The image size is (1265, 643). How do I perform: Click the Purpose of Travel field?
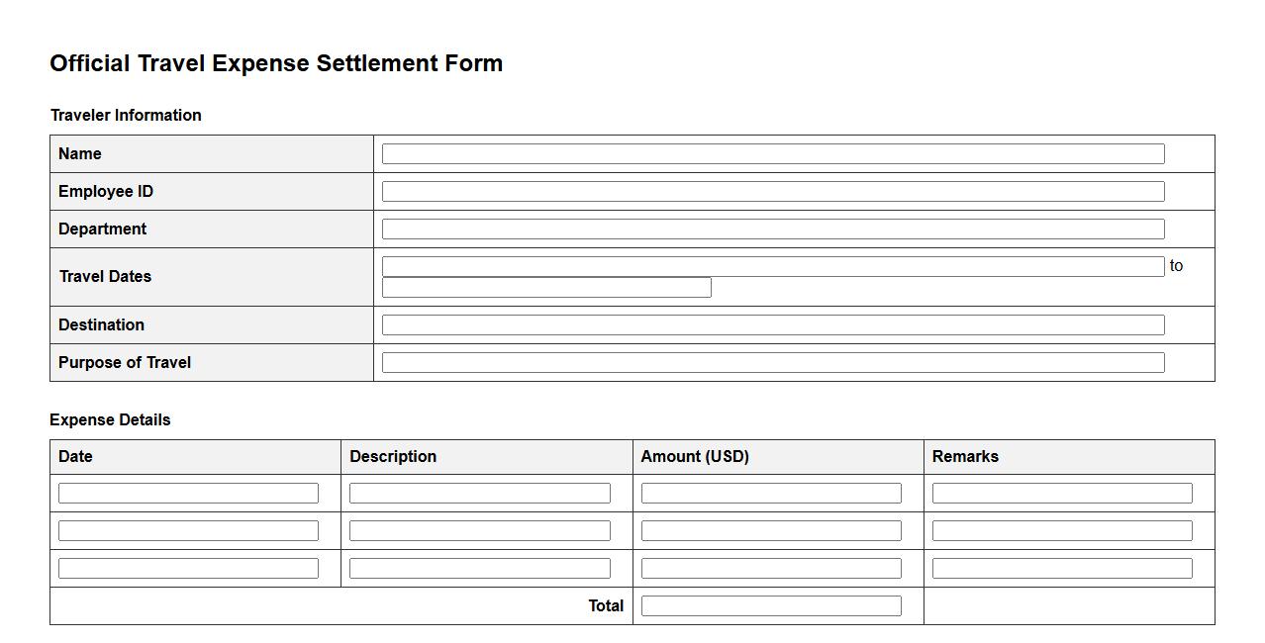coord(772,363)
